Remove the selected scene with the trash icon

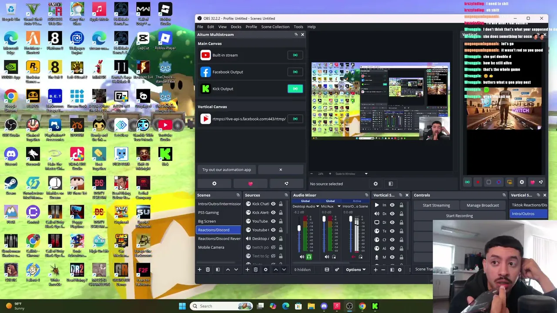click(x=208, y=270)
